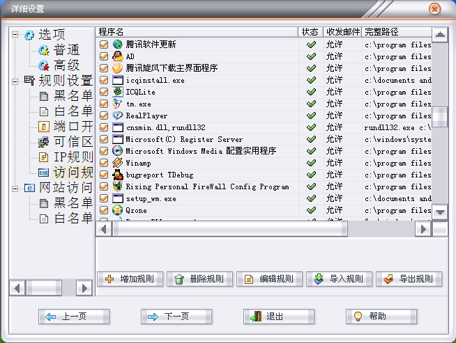Viewport: 456px width, 343px height.
Task: Sort by 程序名 column header
Action: (x=197, y=32)
